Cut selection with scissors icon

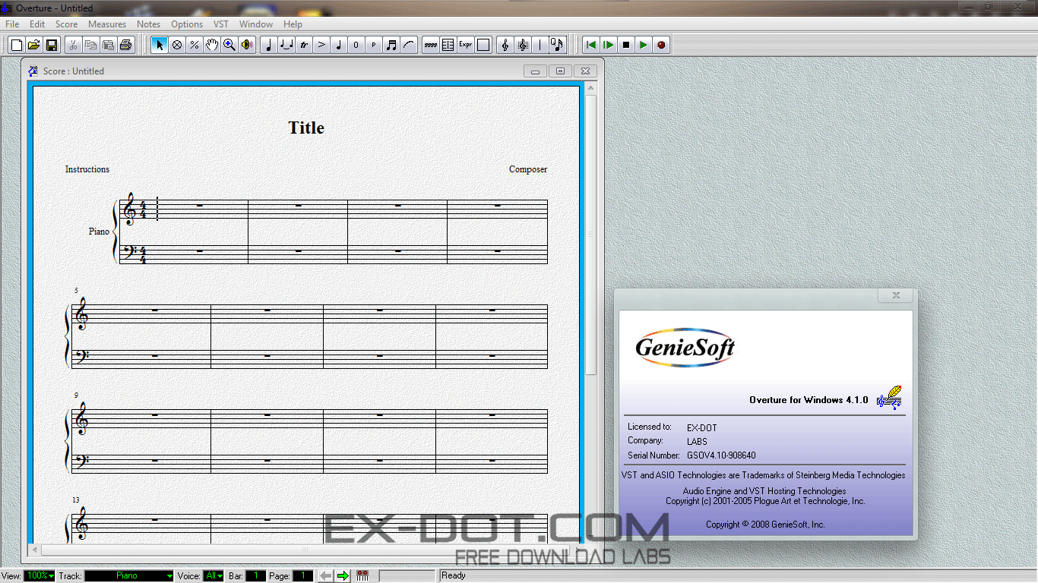click(x=73, y=45)
